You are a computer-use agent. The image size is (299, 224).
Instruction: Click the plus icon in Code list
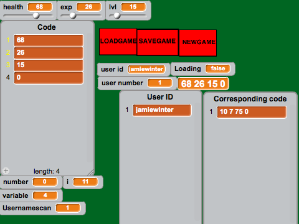pos(6,170)
